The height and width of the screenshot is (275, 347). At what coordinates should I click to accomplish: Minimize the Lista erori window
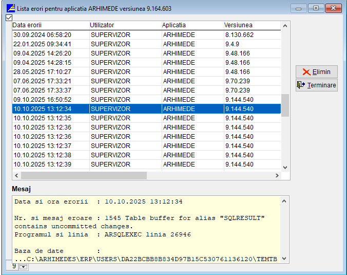pos(299,9)
